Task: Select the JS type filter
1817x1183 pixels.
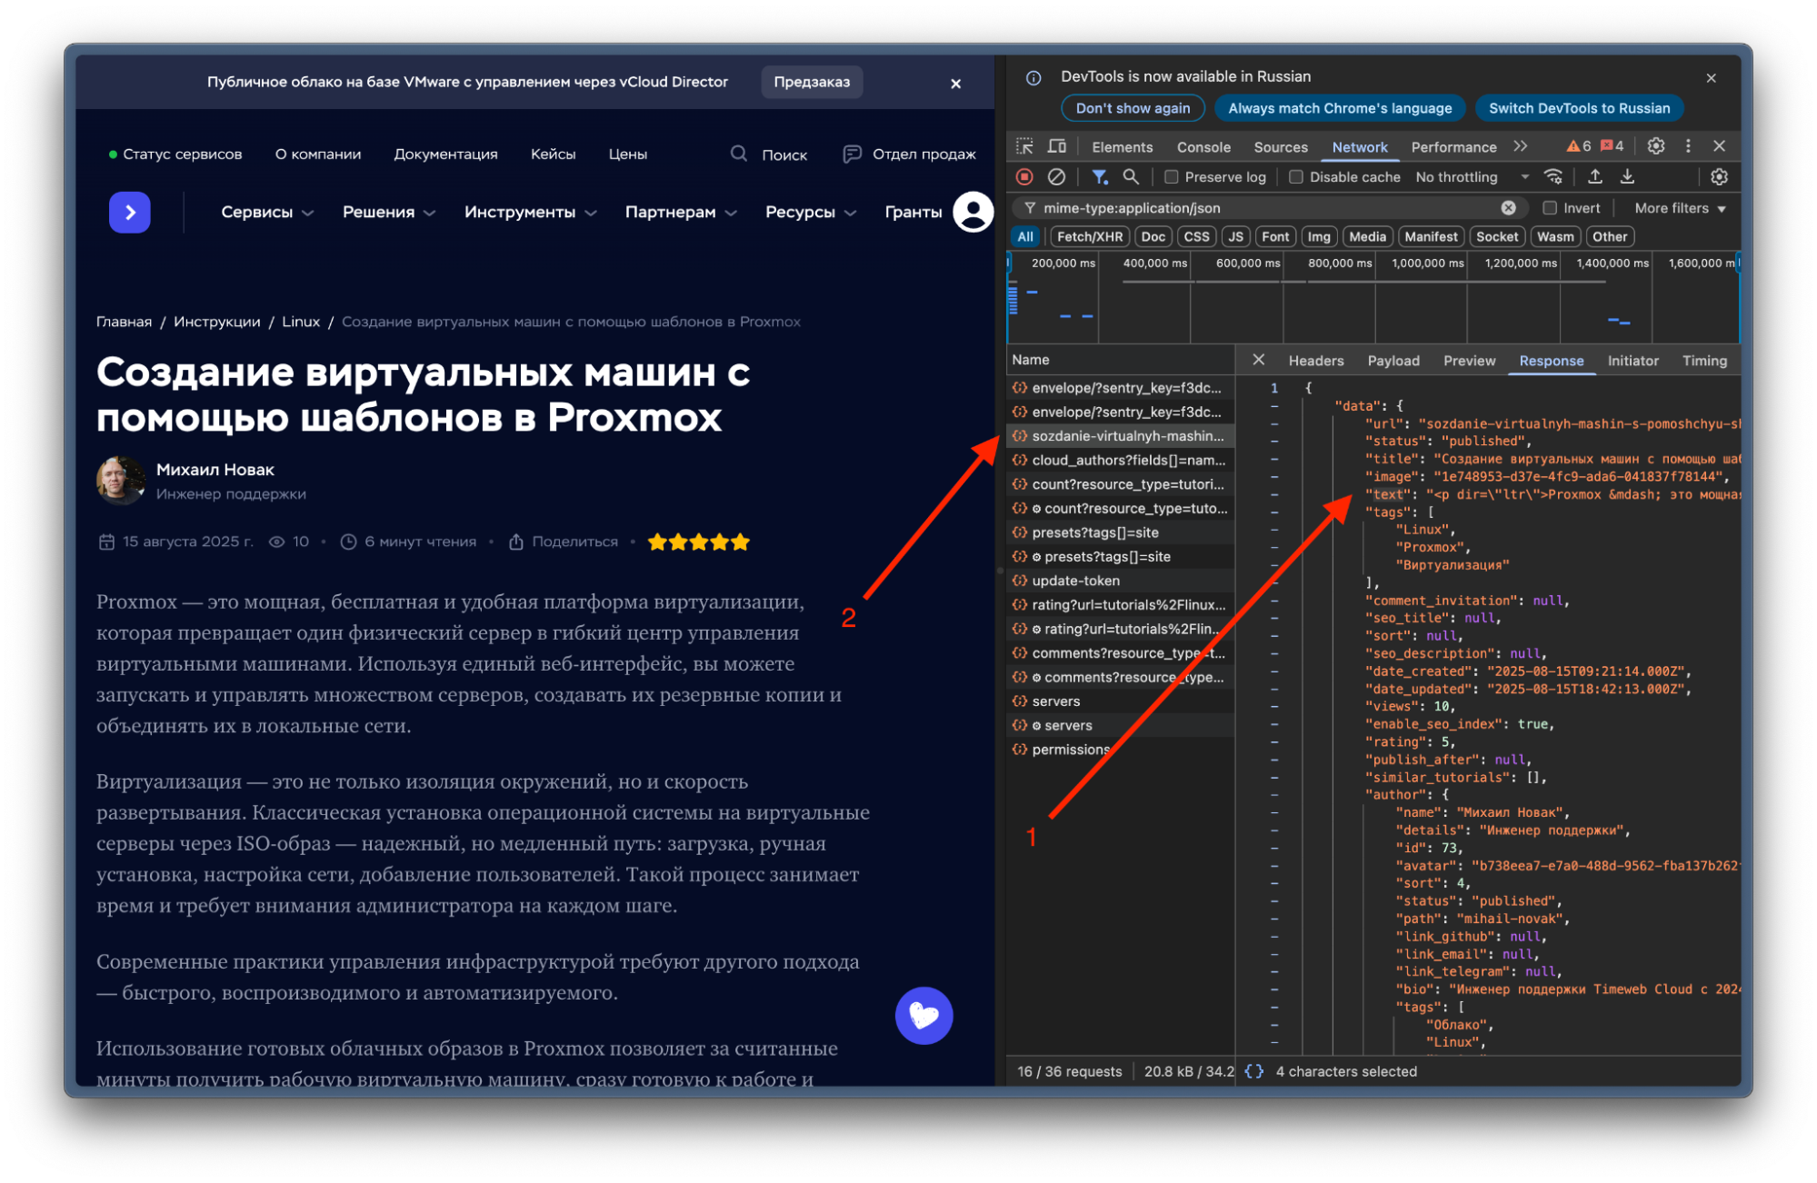Action: (x=1235, y=236)
